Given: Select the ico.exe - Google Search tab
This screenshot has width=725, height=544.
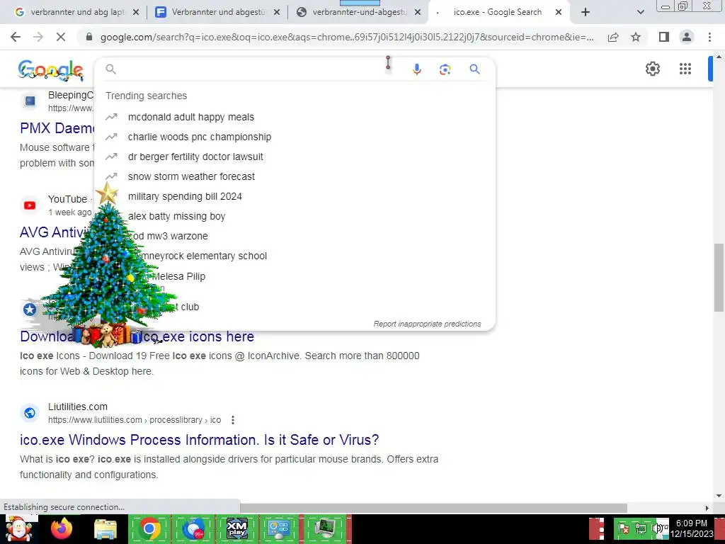Looking at the screenshot, I should pyautogui.click(x=498, y=13).
